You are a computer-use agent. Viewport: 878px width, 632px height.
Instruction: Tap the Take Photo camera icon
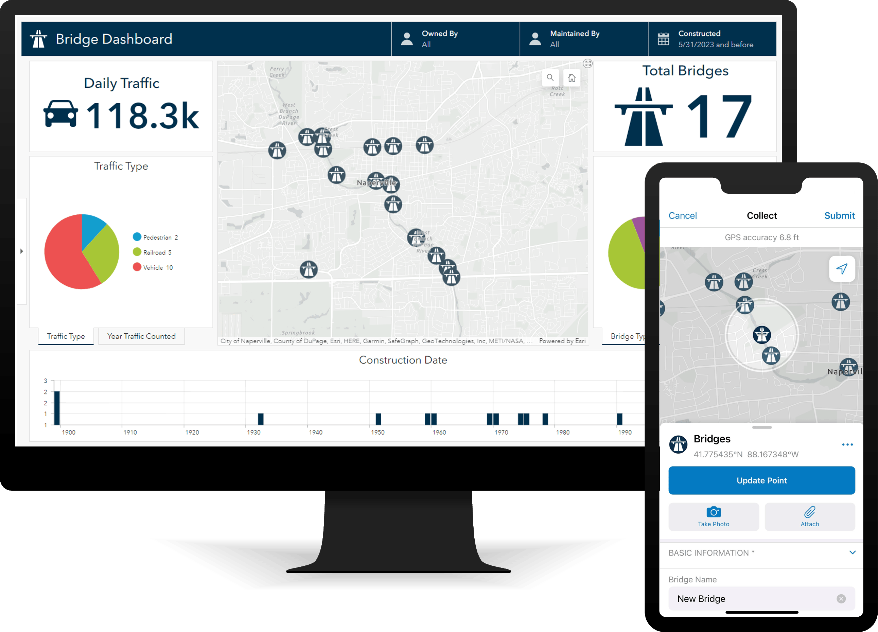coord(714,512)
